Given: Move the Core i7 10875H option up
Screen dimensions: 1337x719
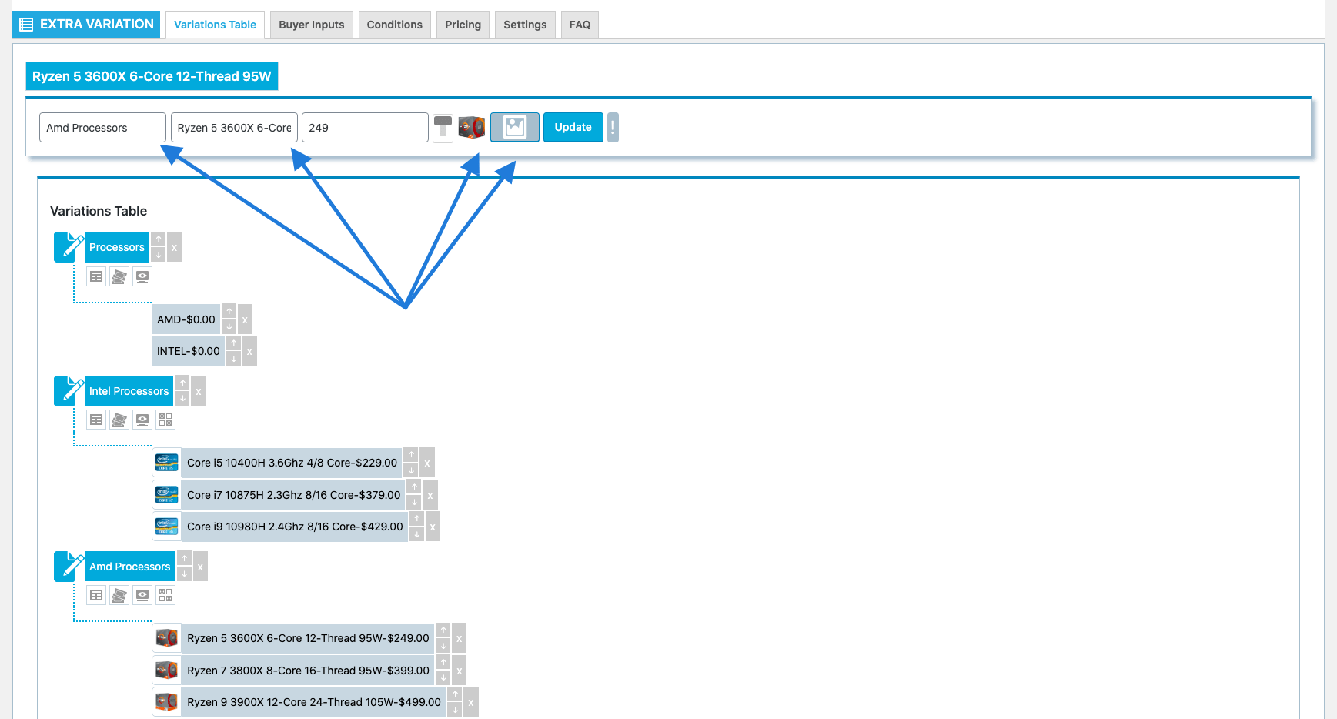Looking at the screenshot, I should point(414,487).
